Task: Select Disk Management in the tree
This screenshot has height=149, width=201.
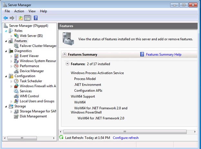Action: pyautogui.click(x=33, y=116)
